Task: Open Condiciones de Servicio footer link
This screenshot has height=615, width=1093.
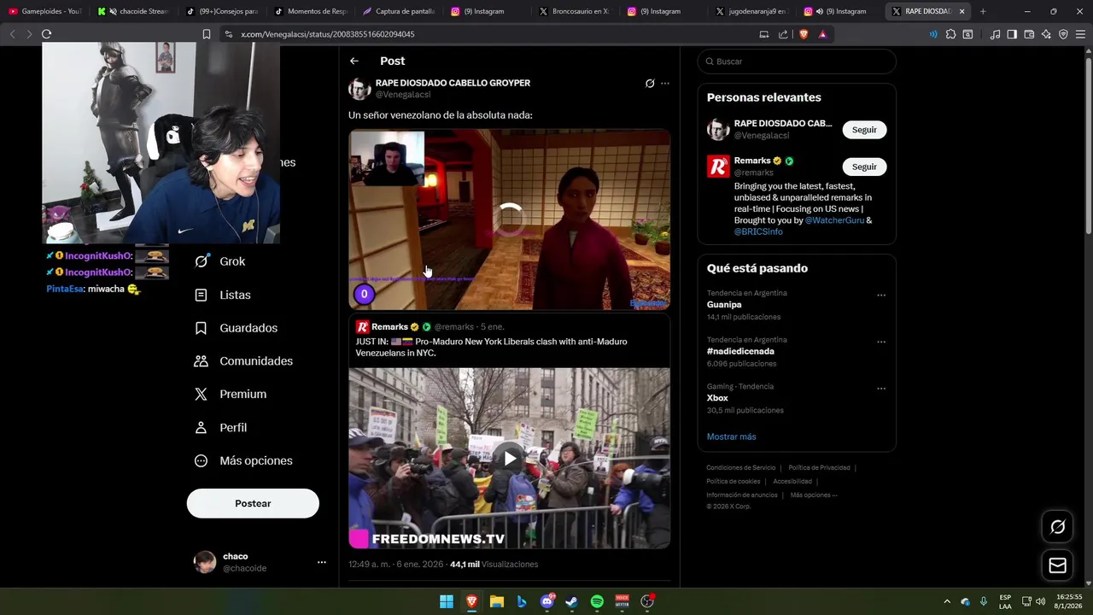Action: 740,468
